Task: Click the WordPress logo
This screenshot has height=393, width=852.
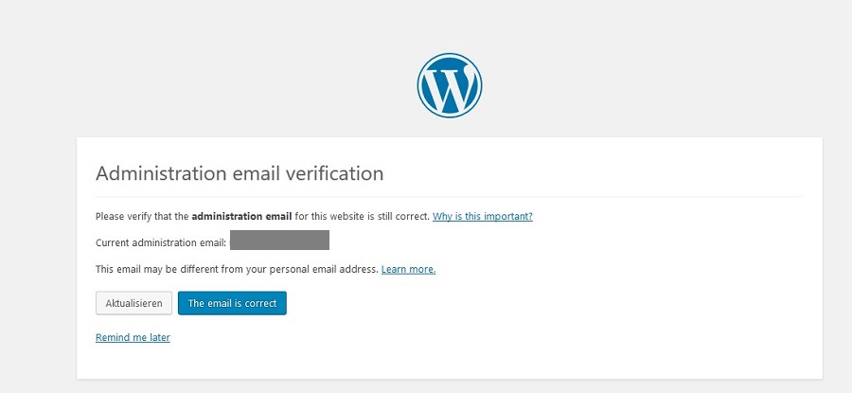Action: (x=449, y=85)
